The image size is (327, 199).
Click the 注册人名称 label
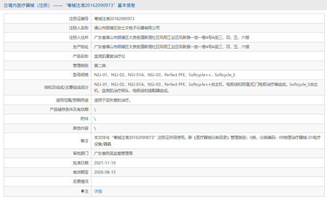pos(79,28)
